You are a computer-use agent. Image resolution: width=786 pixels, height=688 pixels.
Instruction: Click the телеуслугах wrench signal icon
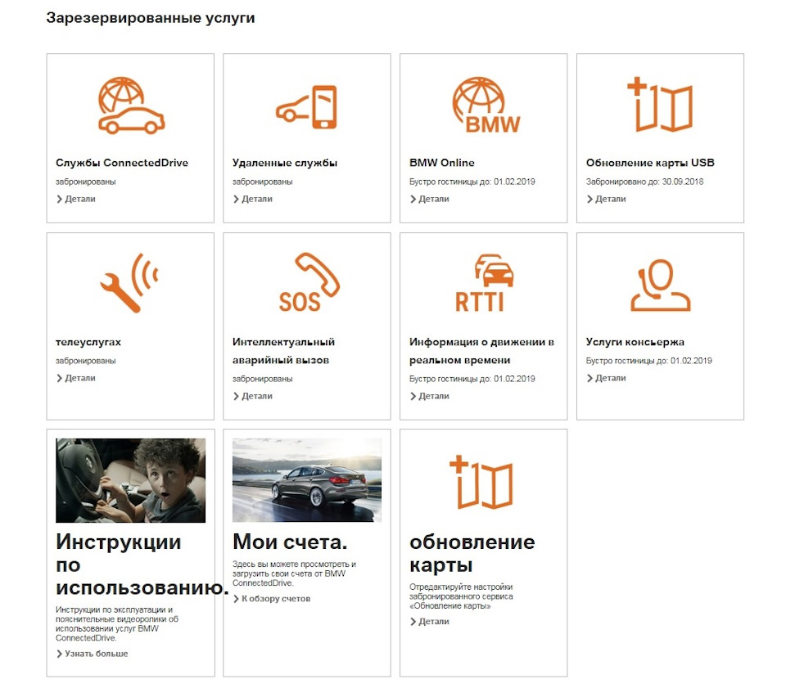(129, 283)
